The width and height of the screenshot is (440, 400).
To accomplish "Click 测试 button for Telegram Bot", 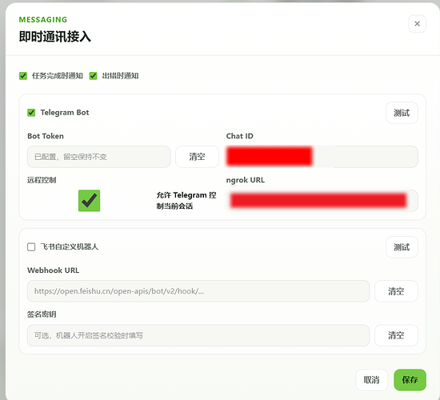I will [402, 113].
